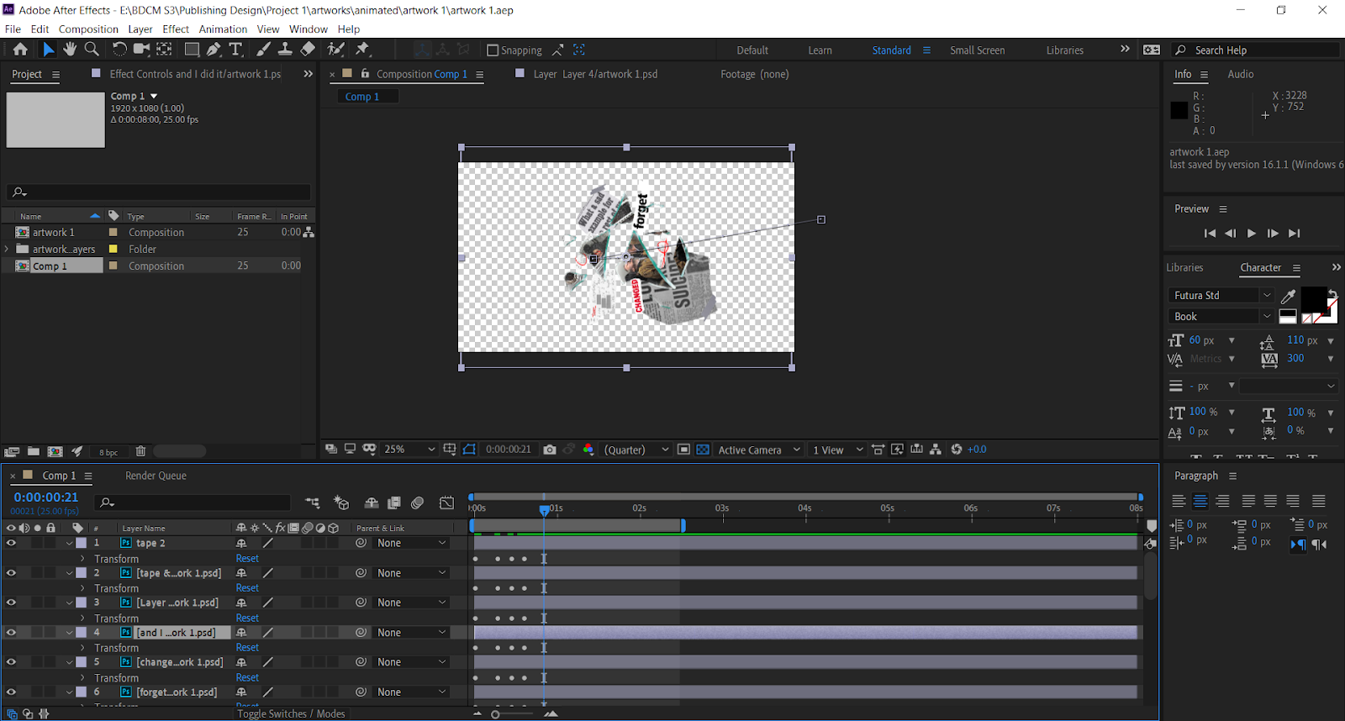Click Toggle Switches / Modes button
The height and width of the screenshot is (721, 1345).
point(291,713)
